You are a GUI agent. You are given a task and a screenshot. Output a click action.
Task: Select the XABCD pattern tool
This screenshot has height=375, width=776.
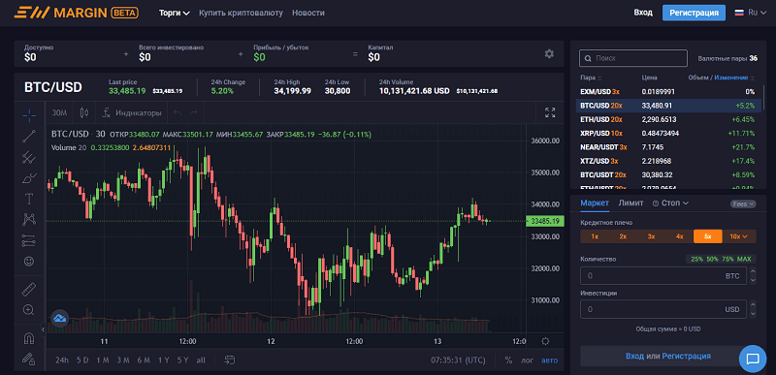29,219
